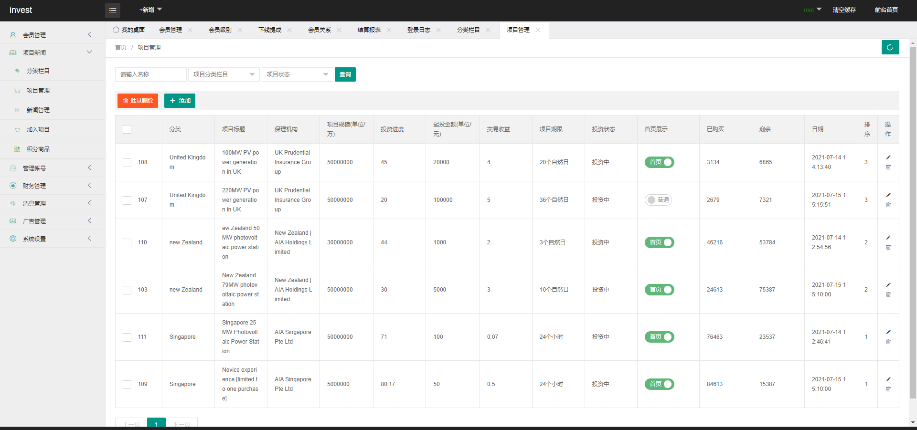Click the green refresh icon button
The image size is (917, 430).
coord(890,47)
